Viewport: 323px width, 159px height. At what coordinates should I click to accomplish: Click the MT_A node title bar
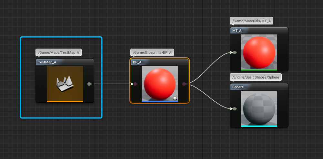pos(259,31)
